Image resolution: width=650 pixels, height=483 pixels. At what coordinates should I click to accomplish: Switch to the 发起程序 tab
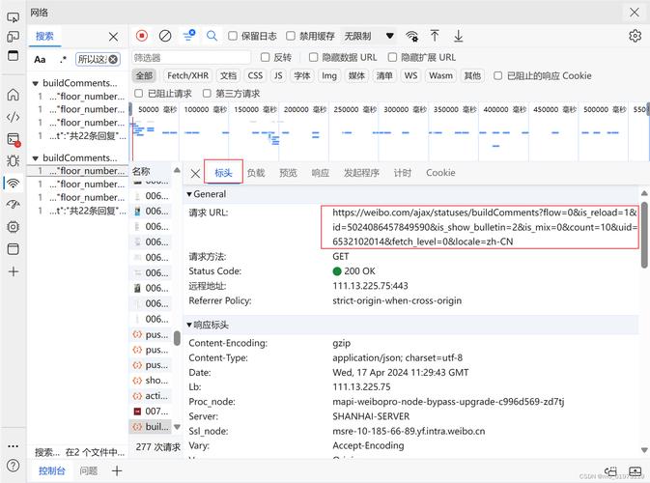pos(361,173)
